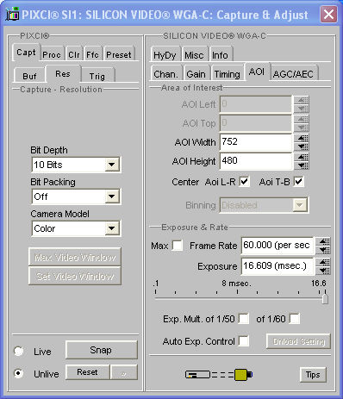343x399 pixels.
Task: Open the Chan. tab
Action: [x=166, y=74]
